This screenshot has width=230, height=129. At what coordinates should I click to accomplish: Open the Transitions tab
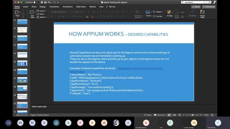point(54,7)
